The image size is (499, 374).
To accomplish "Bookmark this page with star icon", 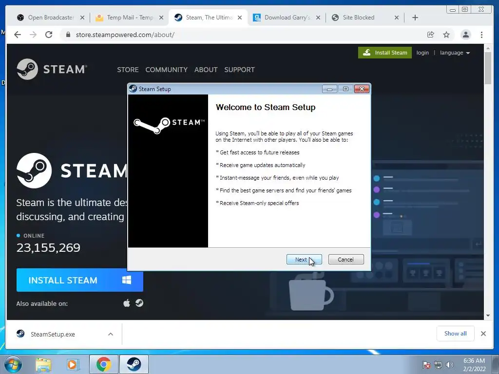I will click(446, 35).
